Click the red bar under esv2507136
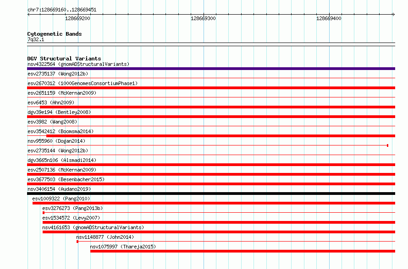 tap(211, 174)
